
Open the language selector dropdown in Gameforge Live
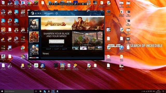(92, 11)
